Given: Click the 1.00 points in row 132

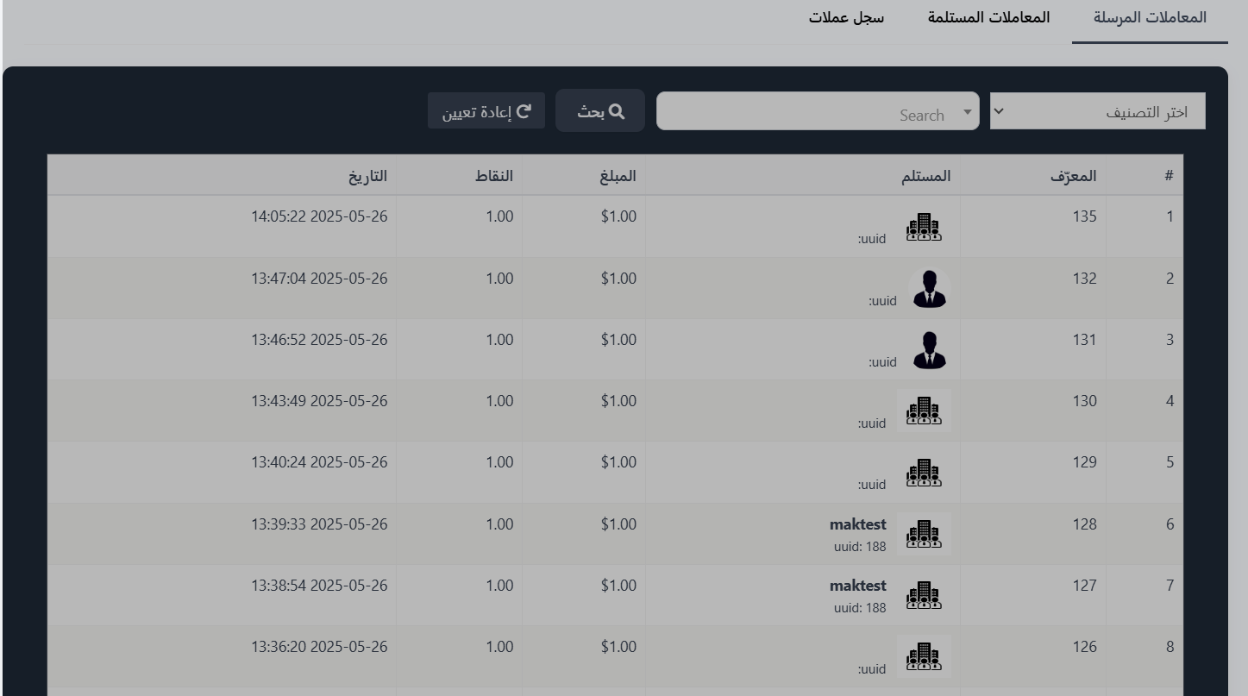Looking at the screenshot, I should (x=499, y=279).
